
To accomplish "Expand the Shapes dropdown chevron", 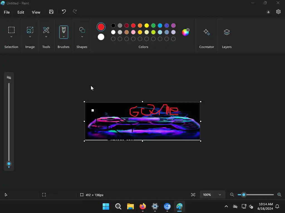I will point(82,37).
